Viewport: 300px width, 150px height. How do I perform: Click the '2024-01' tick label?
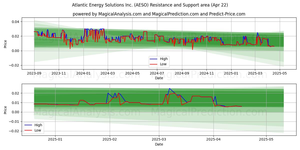83,73
